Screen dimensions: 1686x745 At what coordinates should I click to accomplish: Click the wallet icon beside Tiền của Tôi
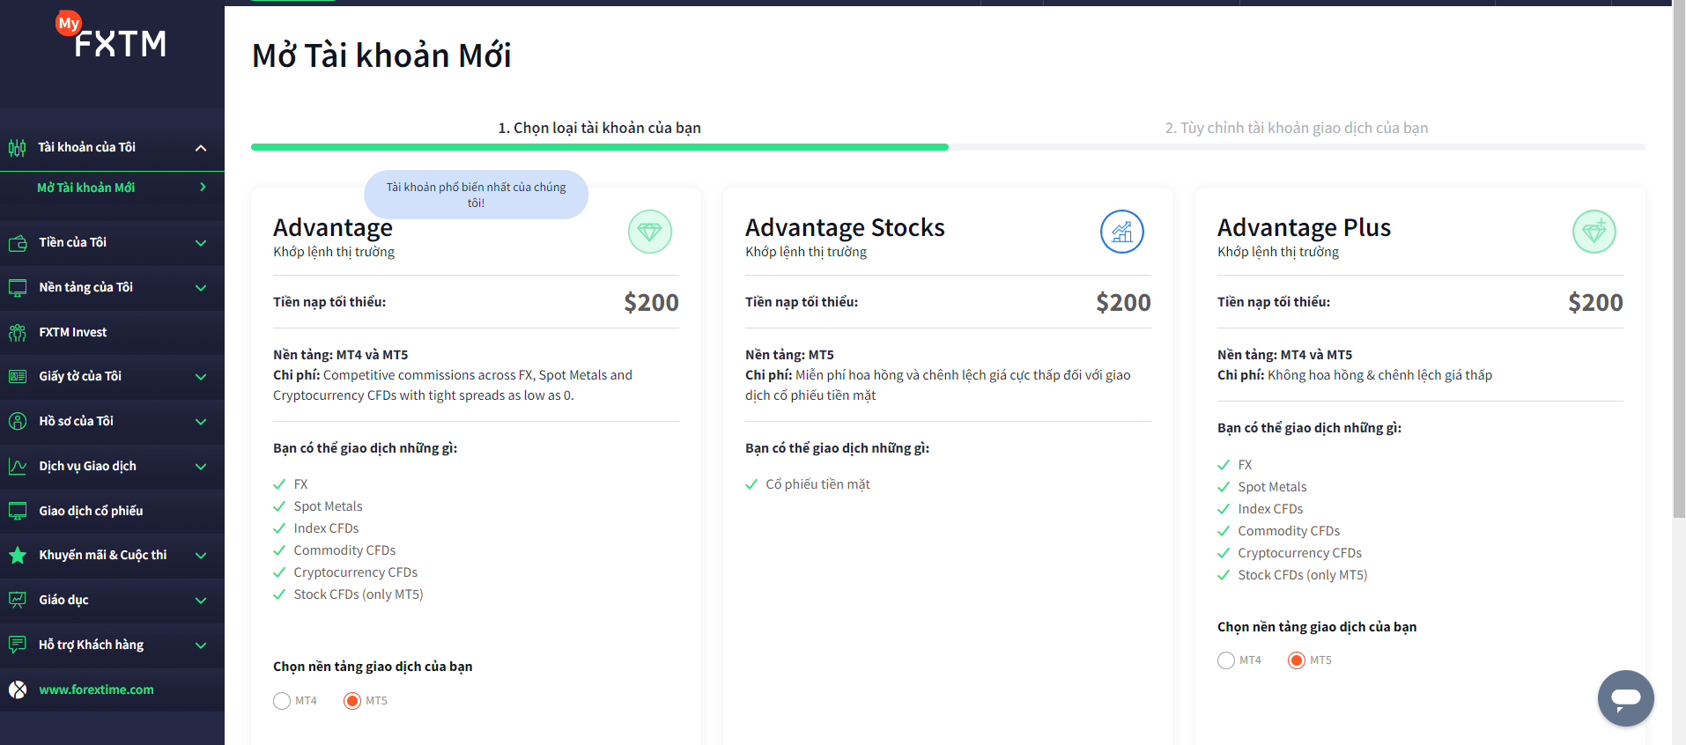coord(18,243)
